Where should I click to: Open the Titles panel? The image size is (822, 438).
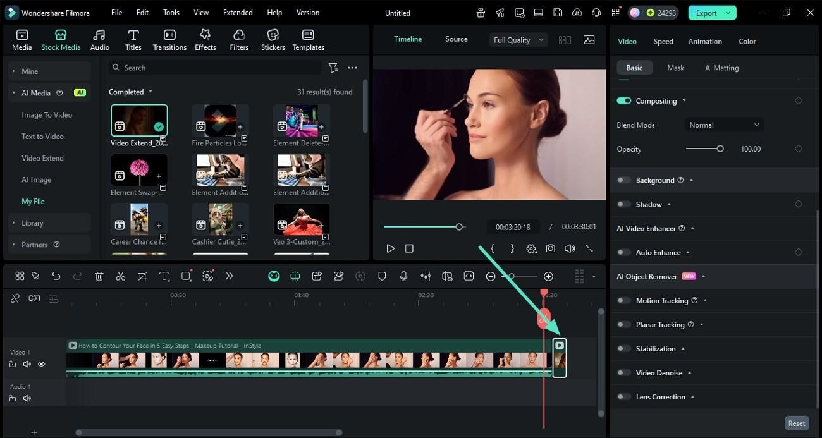click(x=133, y=39)
